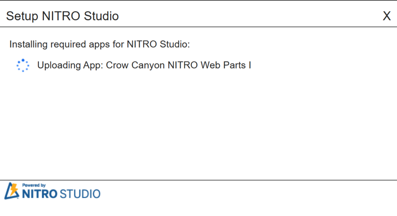The image size is (397, 216).
Task: Click the word 'NITRO' in the footer logo
Action: coord(40,194)
